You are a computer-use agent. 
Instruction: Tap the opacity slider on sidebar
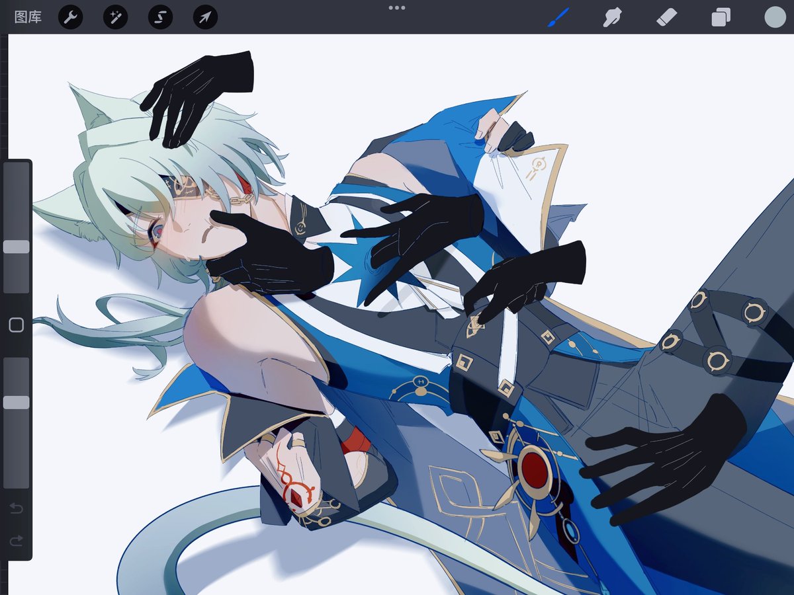pos(15,402)
